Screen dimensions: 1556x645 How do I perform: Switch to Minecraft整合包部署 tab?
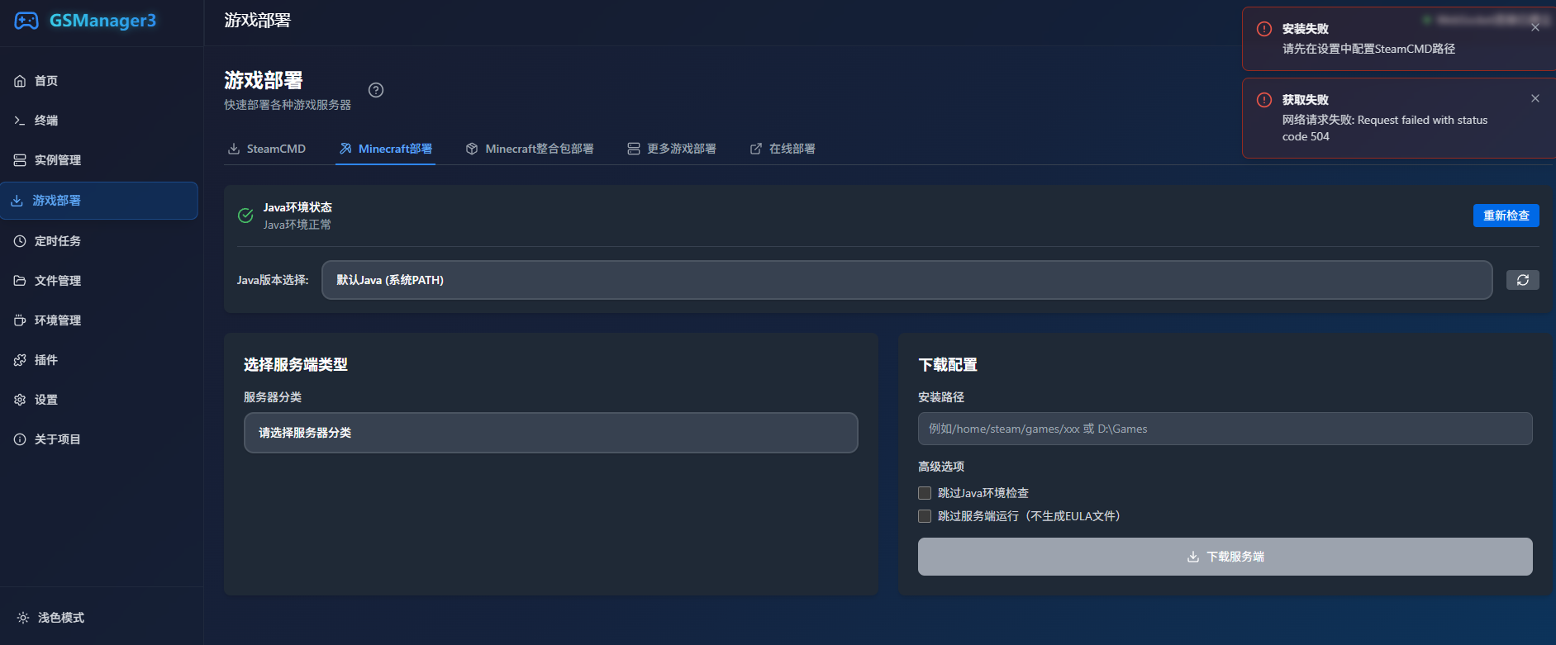(530, 149)
